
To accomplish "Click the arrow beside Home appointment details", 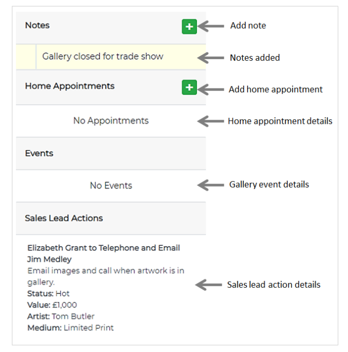I will coord(210,121).
